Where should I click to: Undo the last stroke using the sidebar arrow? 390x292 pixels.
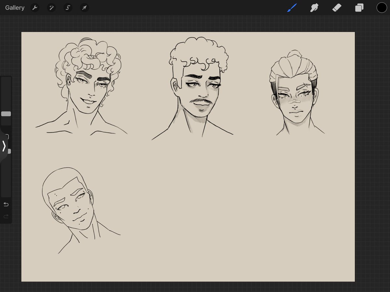6,204
